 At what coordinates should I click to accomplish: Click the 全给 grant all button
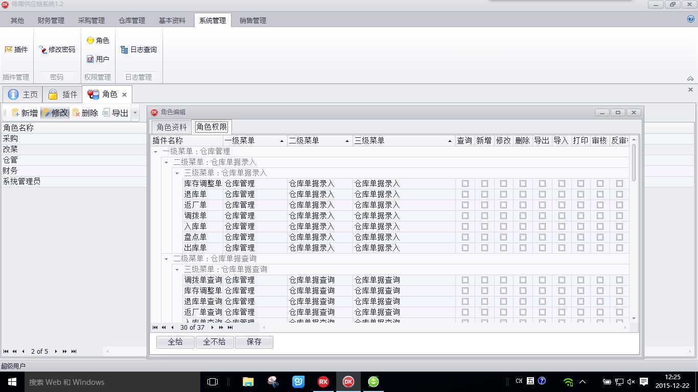(175, 342)
